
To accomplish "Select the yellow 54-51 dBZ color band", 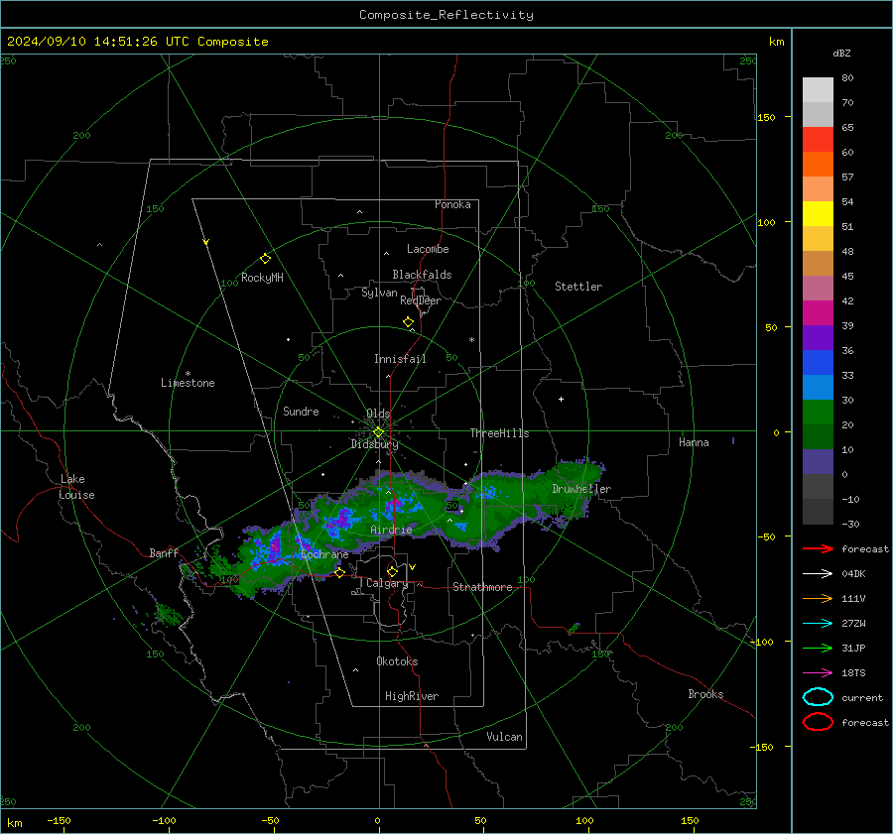I will 818,214.
